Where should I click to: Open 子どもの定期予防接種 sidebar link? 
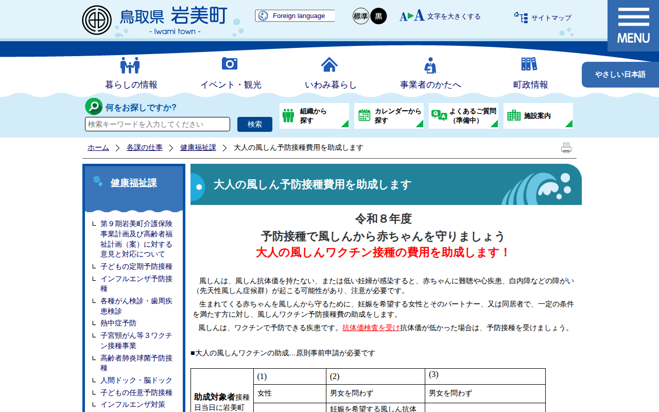(136, 267)
